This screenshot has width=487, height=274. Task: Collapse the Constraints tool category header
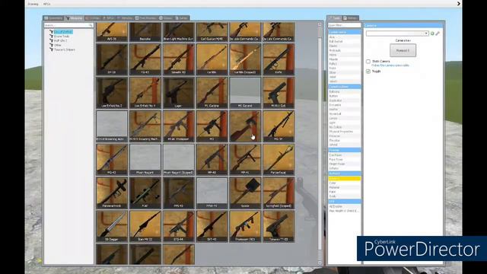(345, 32)
